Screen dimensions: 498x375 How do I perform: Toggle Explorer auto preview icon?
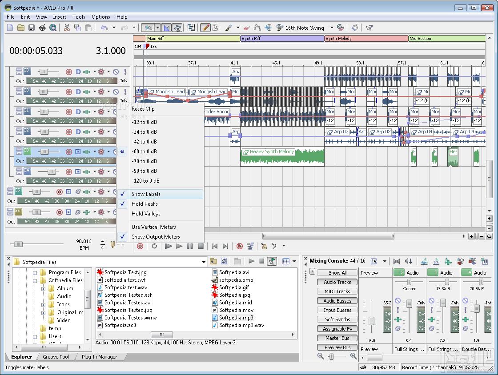272,261
